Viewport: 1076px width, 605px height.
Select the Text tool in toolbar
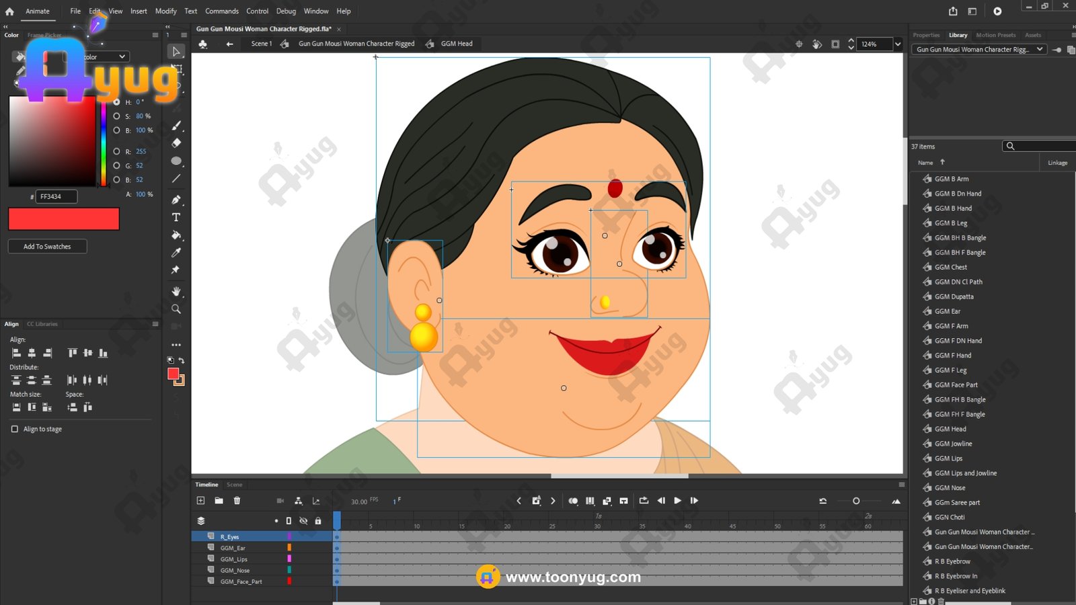176,218
